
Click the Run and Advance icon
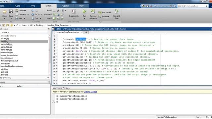point(93,12)
